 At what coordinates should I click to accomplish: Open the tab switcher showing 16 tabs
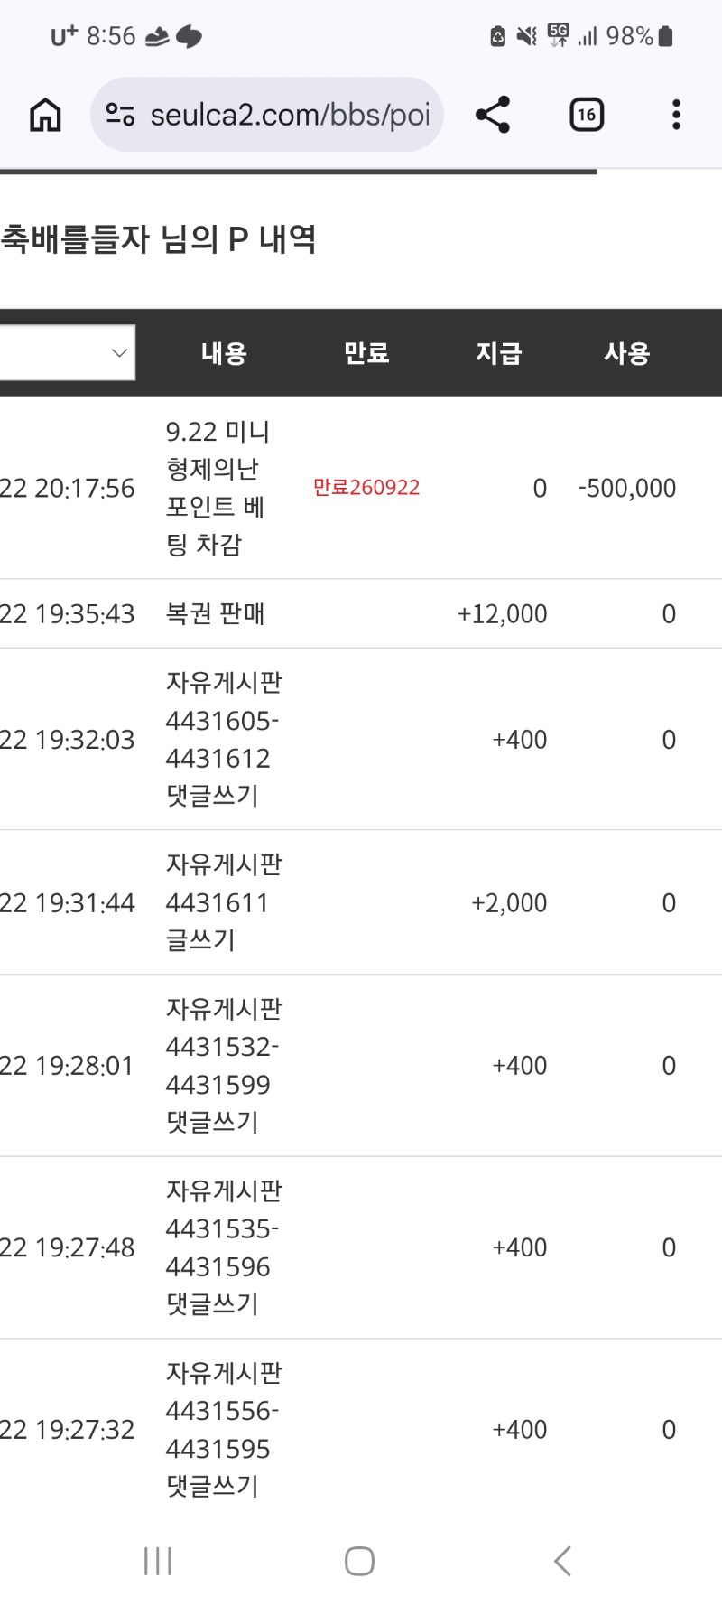tap(587, 115)
